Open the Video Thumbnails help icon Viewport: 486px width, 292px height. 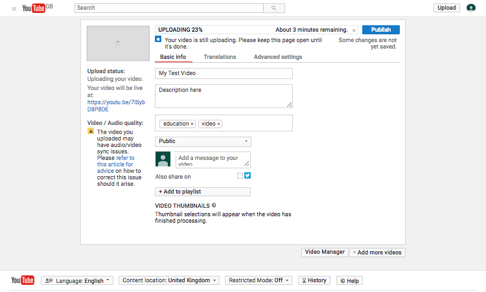click(x=214, y=205)
